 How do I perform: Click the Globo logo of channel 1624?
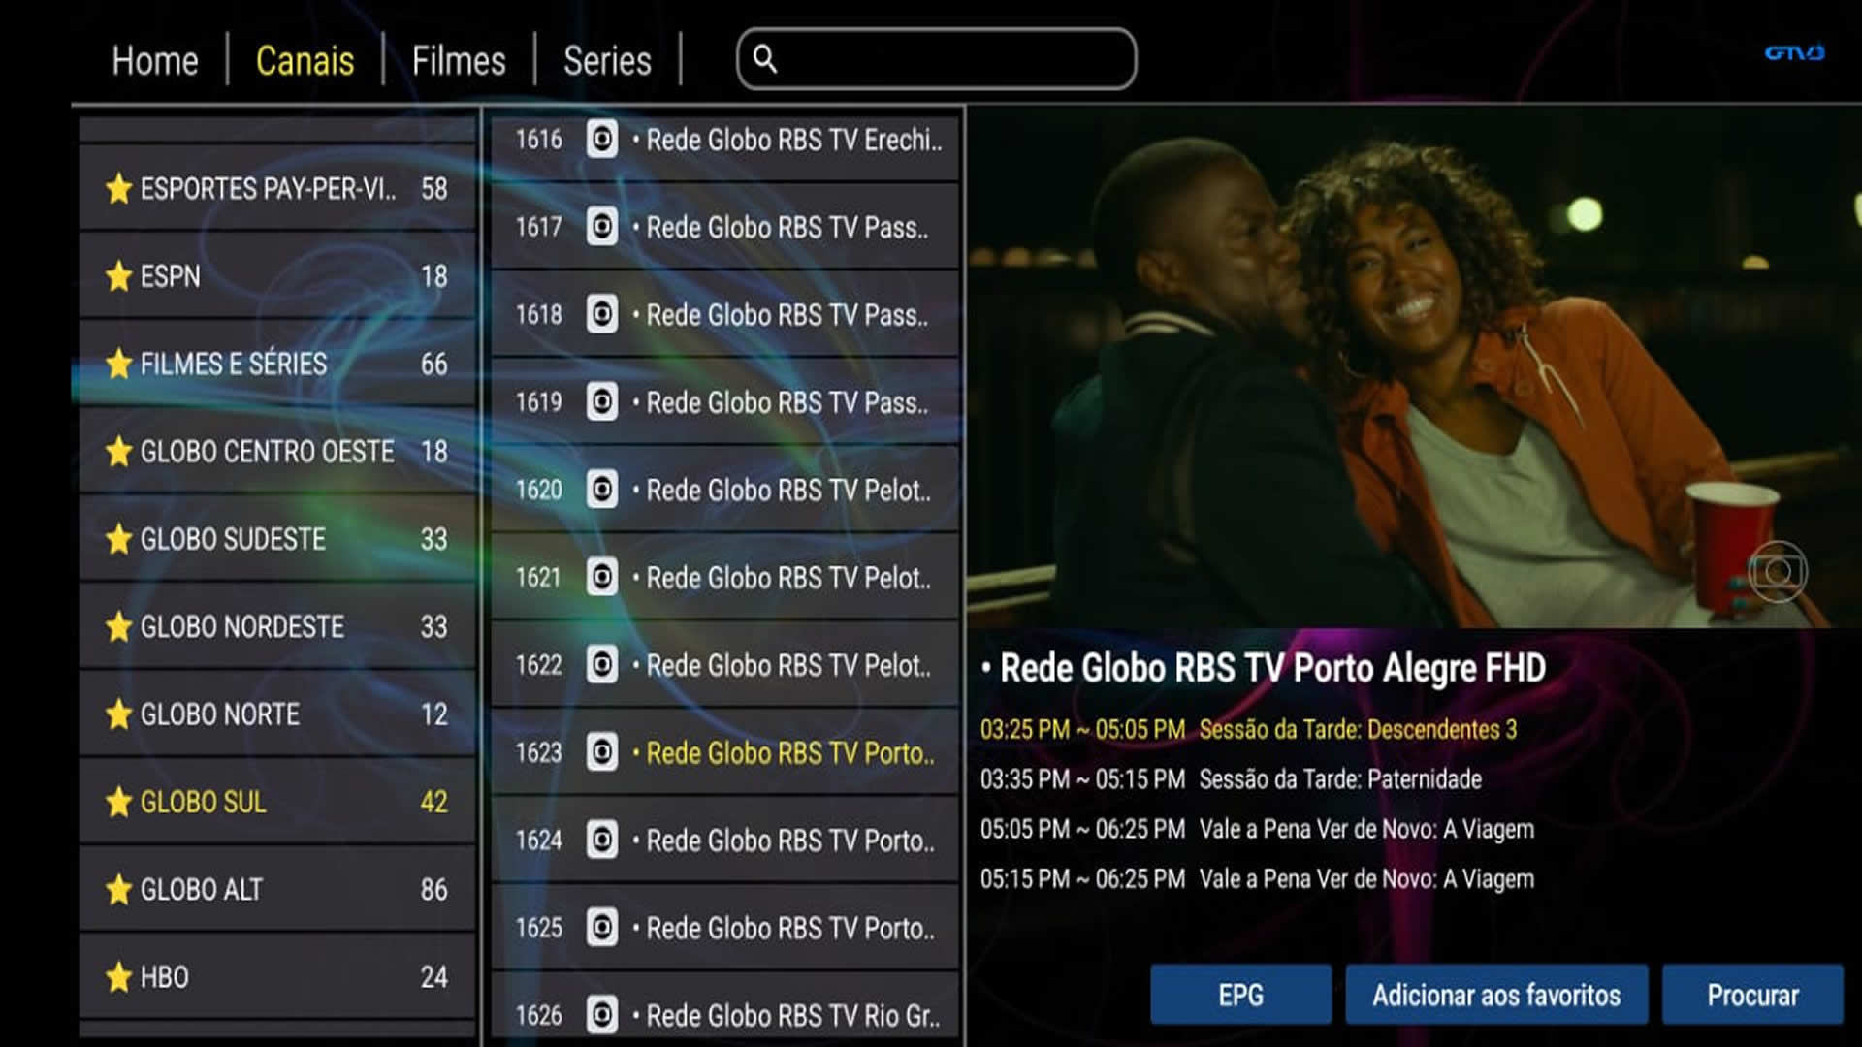(602, 840)
